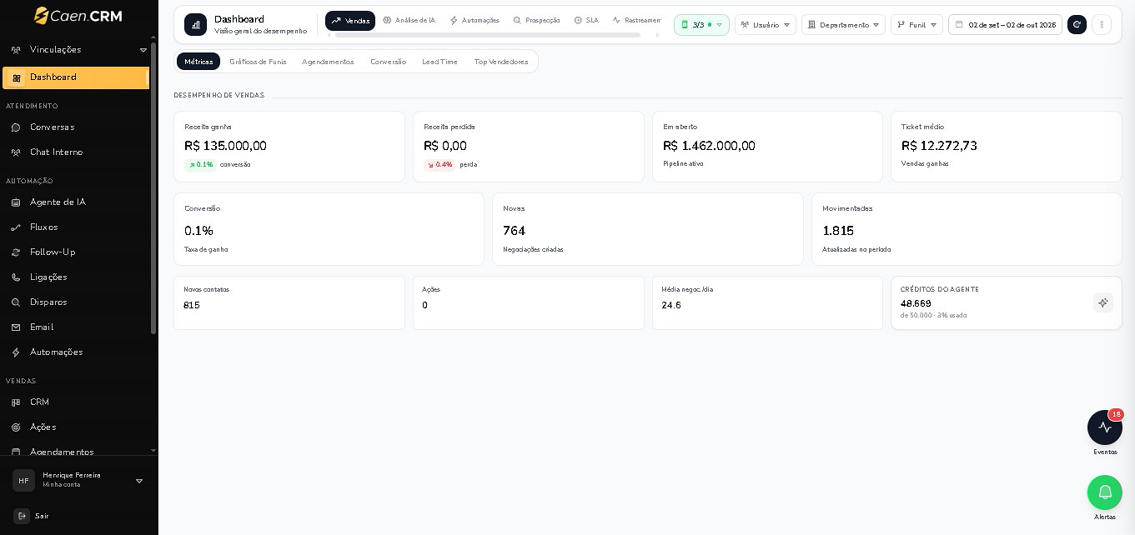
Task: Open the Ligações phone icon
Action: tap(16, 277)
